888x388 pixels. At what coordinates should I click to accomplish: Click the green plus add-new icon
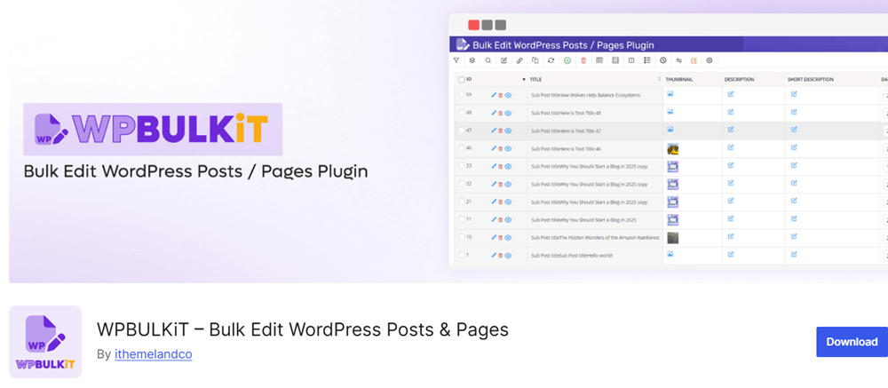click(567, 61)
